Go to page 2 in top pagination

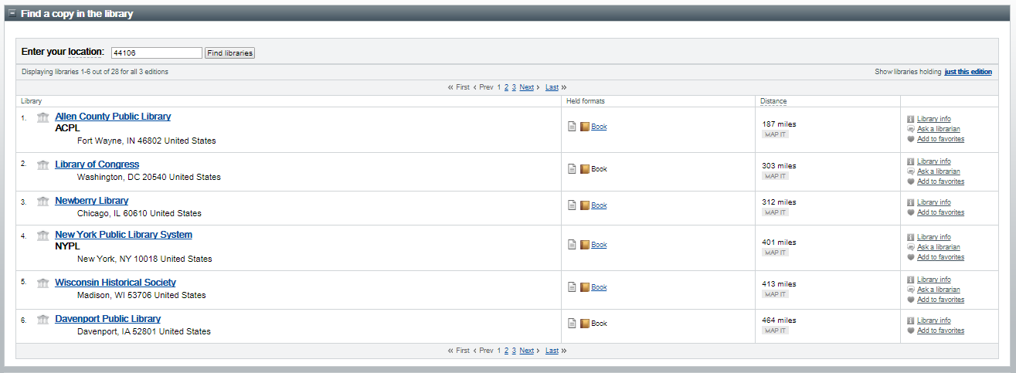click(x=506, y=87)
